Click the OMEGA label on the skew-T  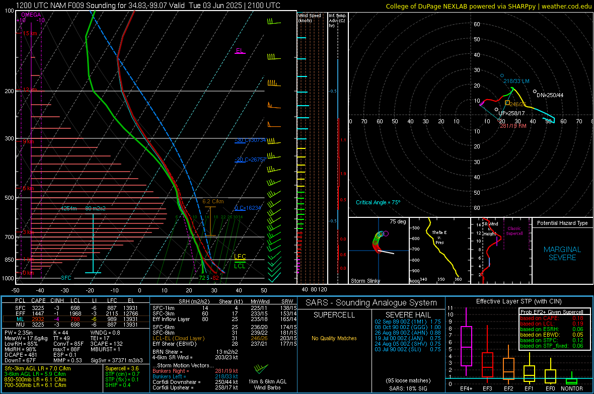[31, 15]
